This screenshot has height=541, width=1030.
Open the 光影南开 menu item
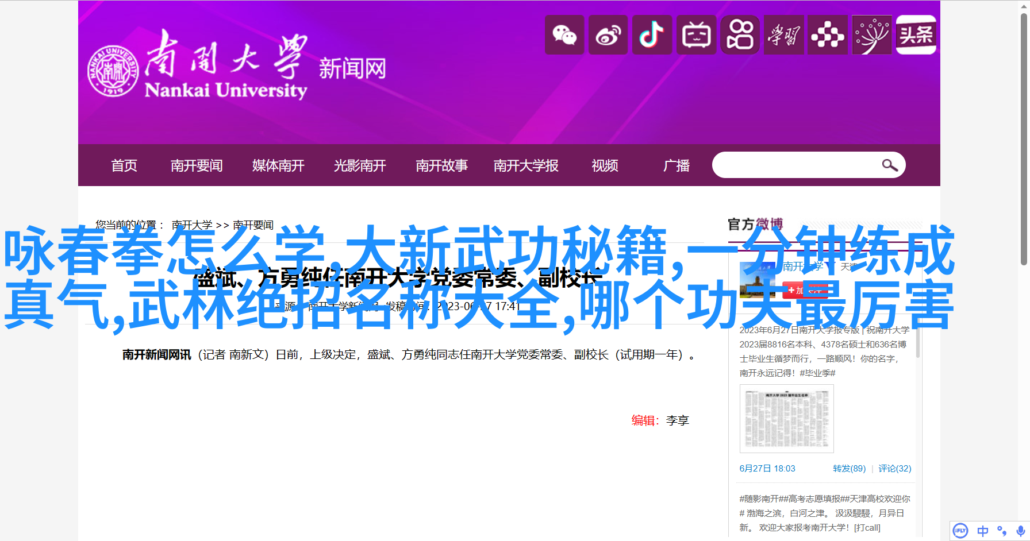coord(360,165)
